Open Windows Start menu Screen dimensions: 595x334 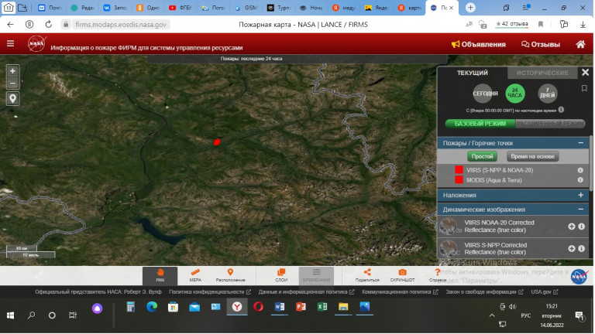coord(10,315)
